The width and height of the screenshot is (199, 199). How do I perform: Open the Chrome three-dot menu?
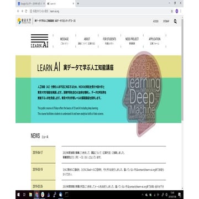[x=181, y=11]
